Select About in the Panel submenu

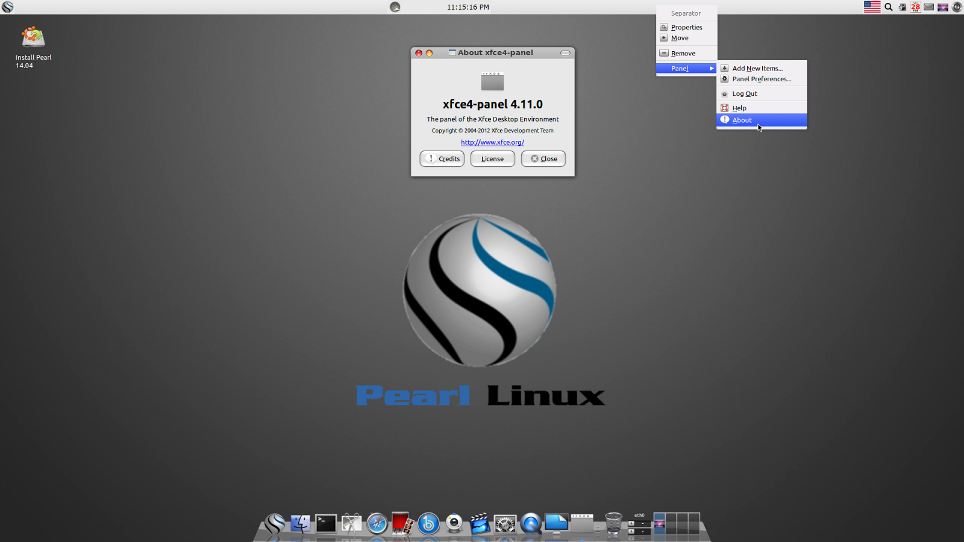(762, 120)
